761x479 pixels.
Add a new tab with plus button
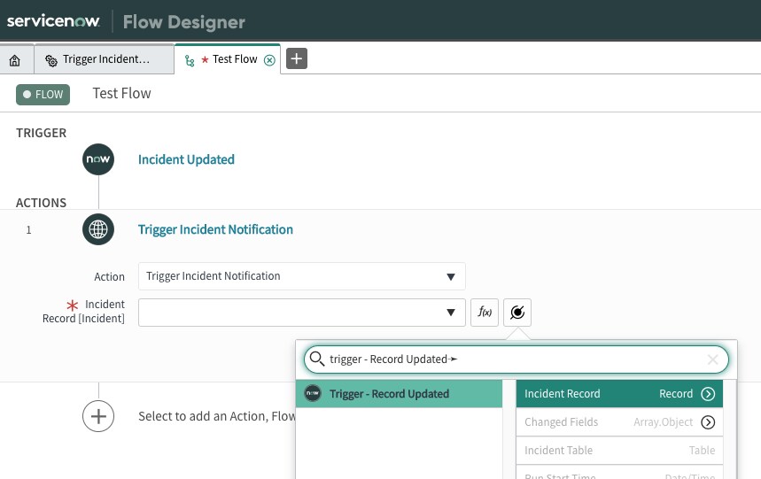(297, 58)
